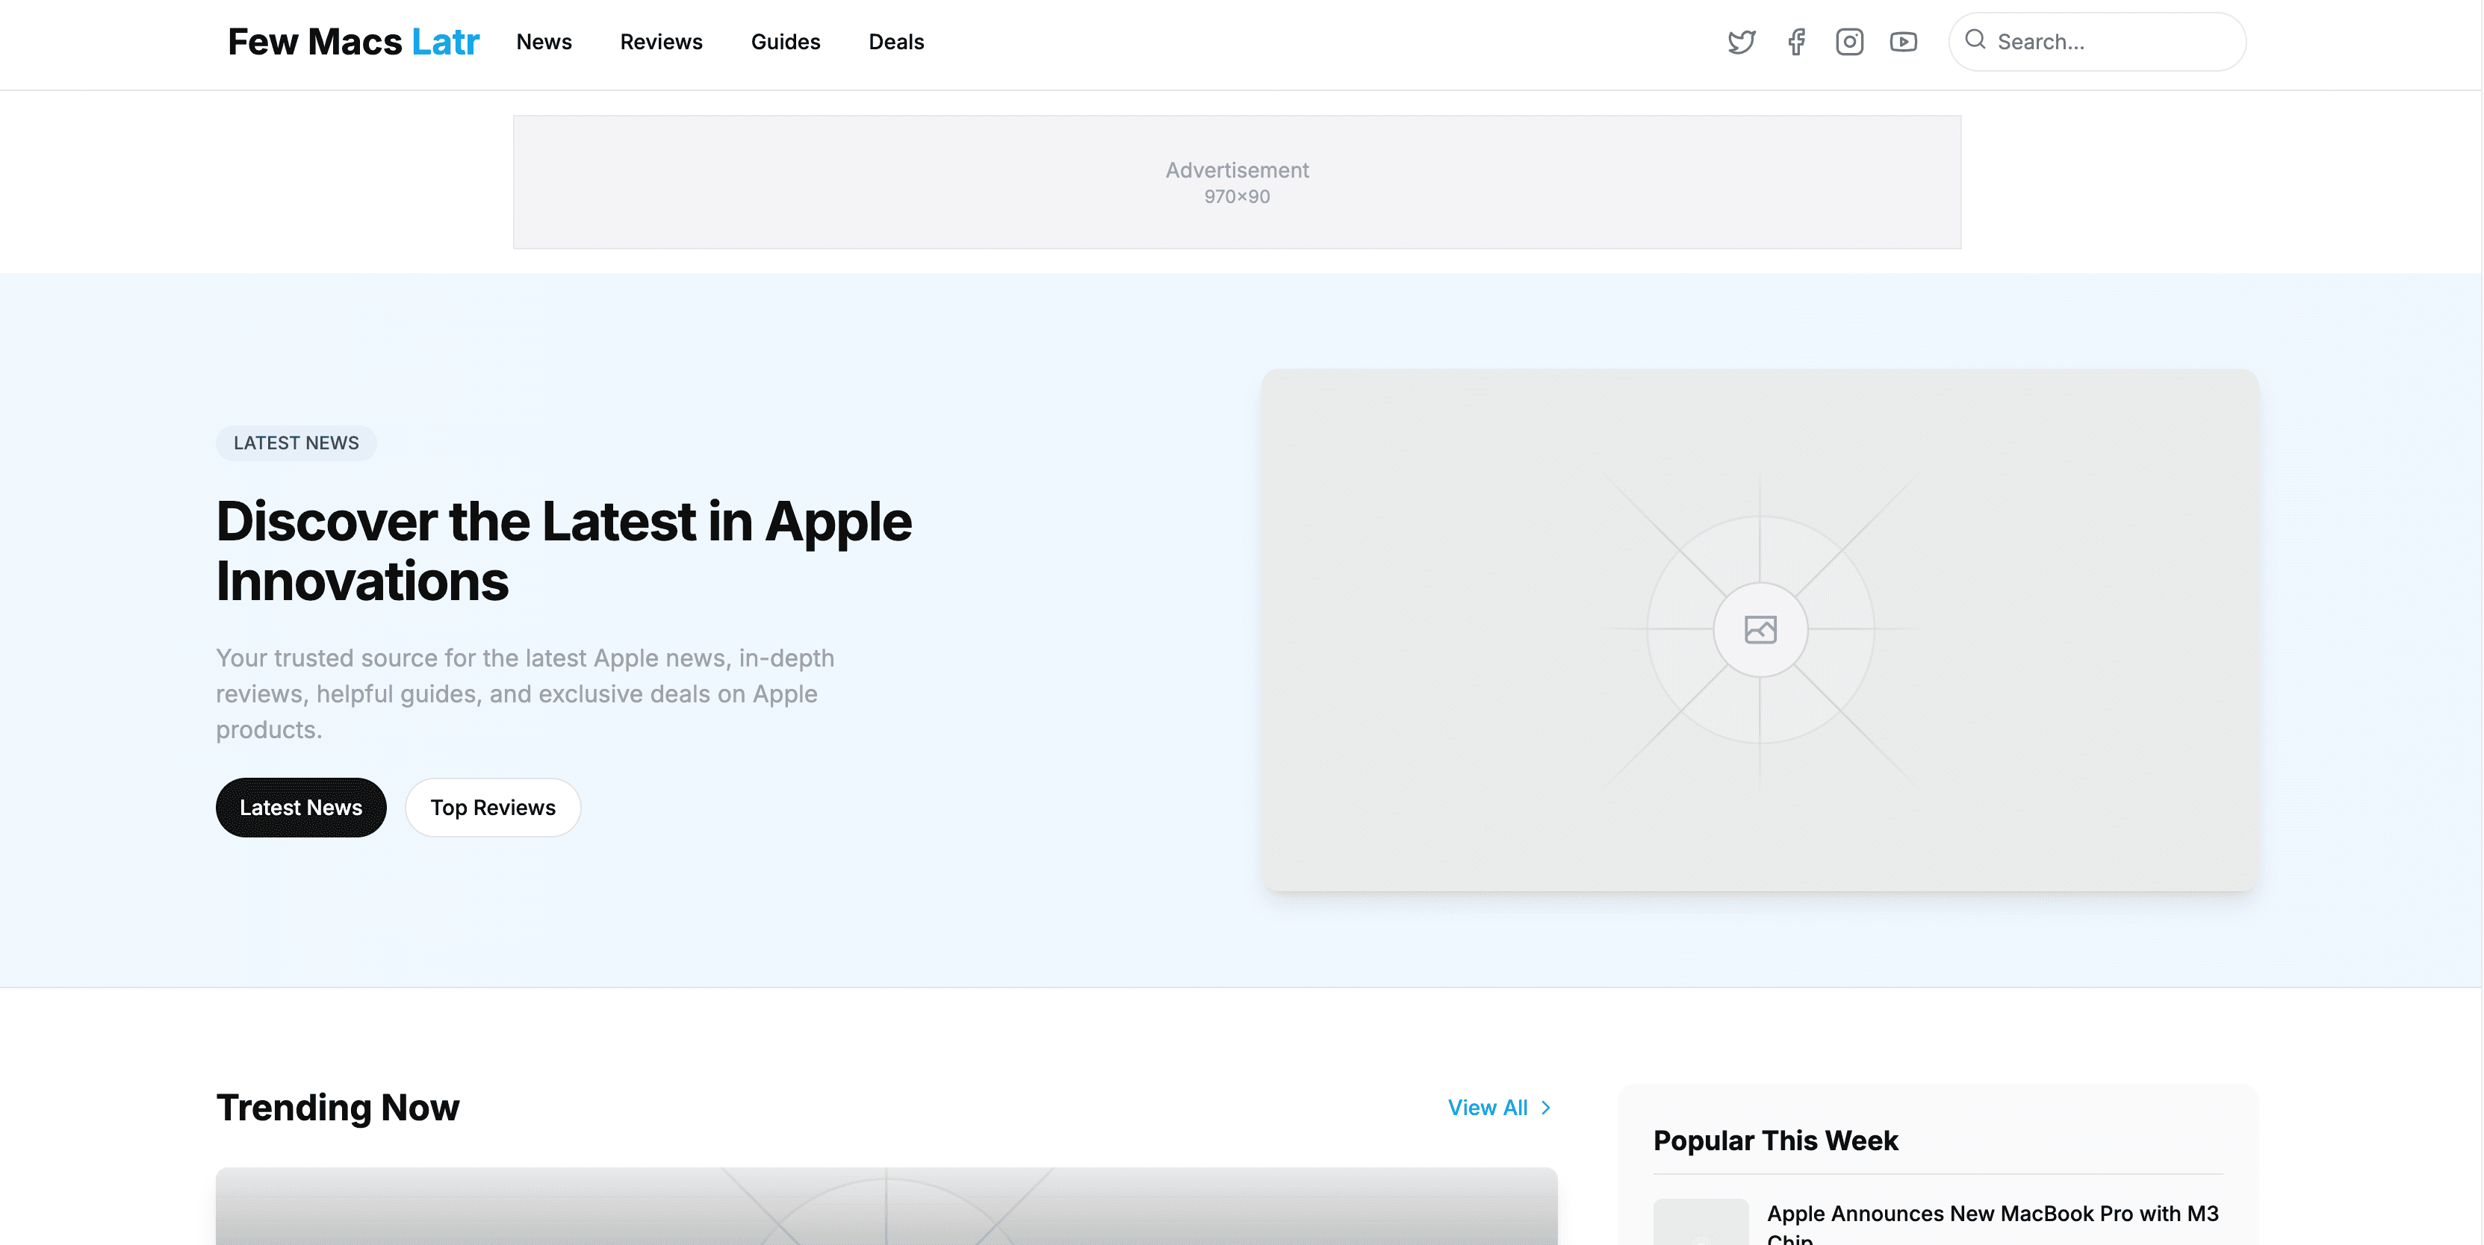Click the Popular This Week heading

(1775, 1141)
